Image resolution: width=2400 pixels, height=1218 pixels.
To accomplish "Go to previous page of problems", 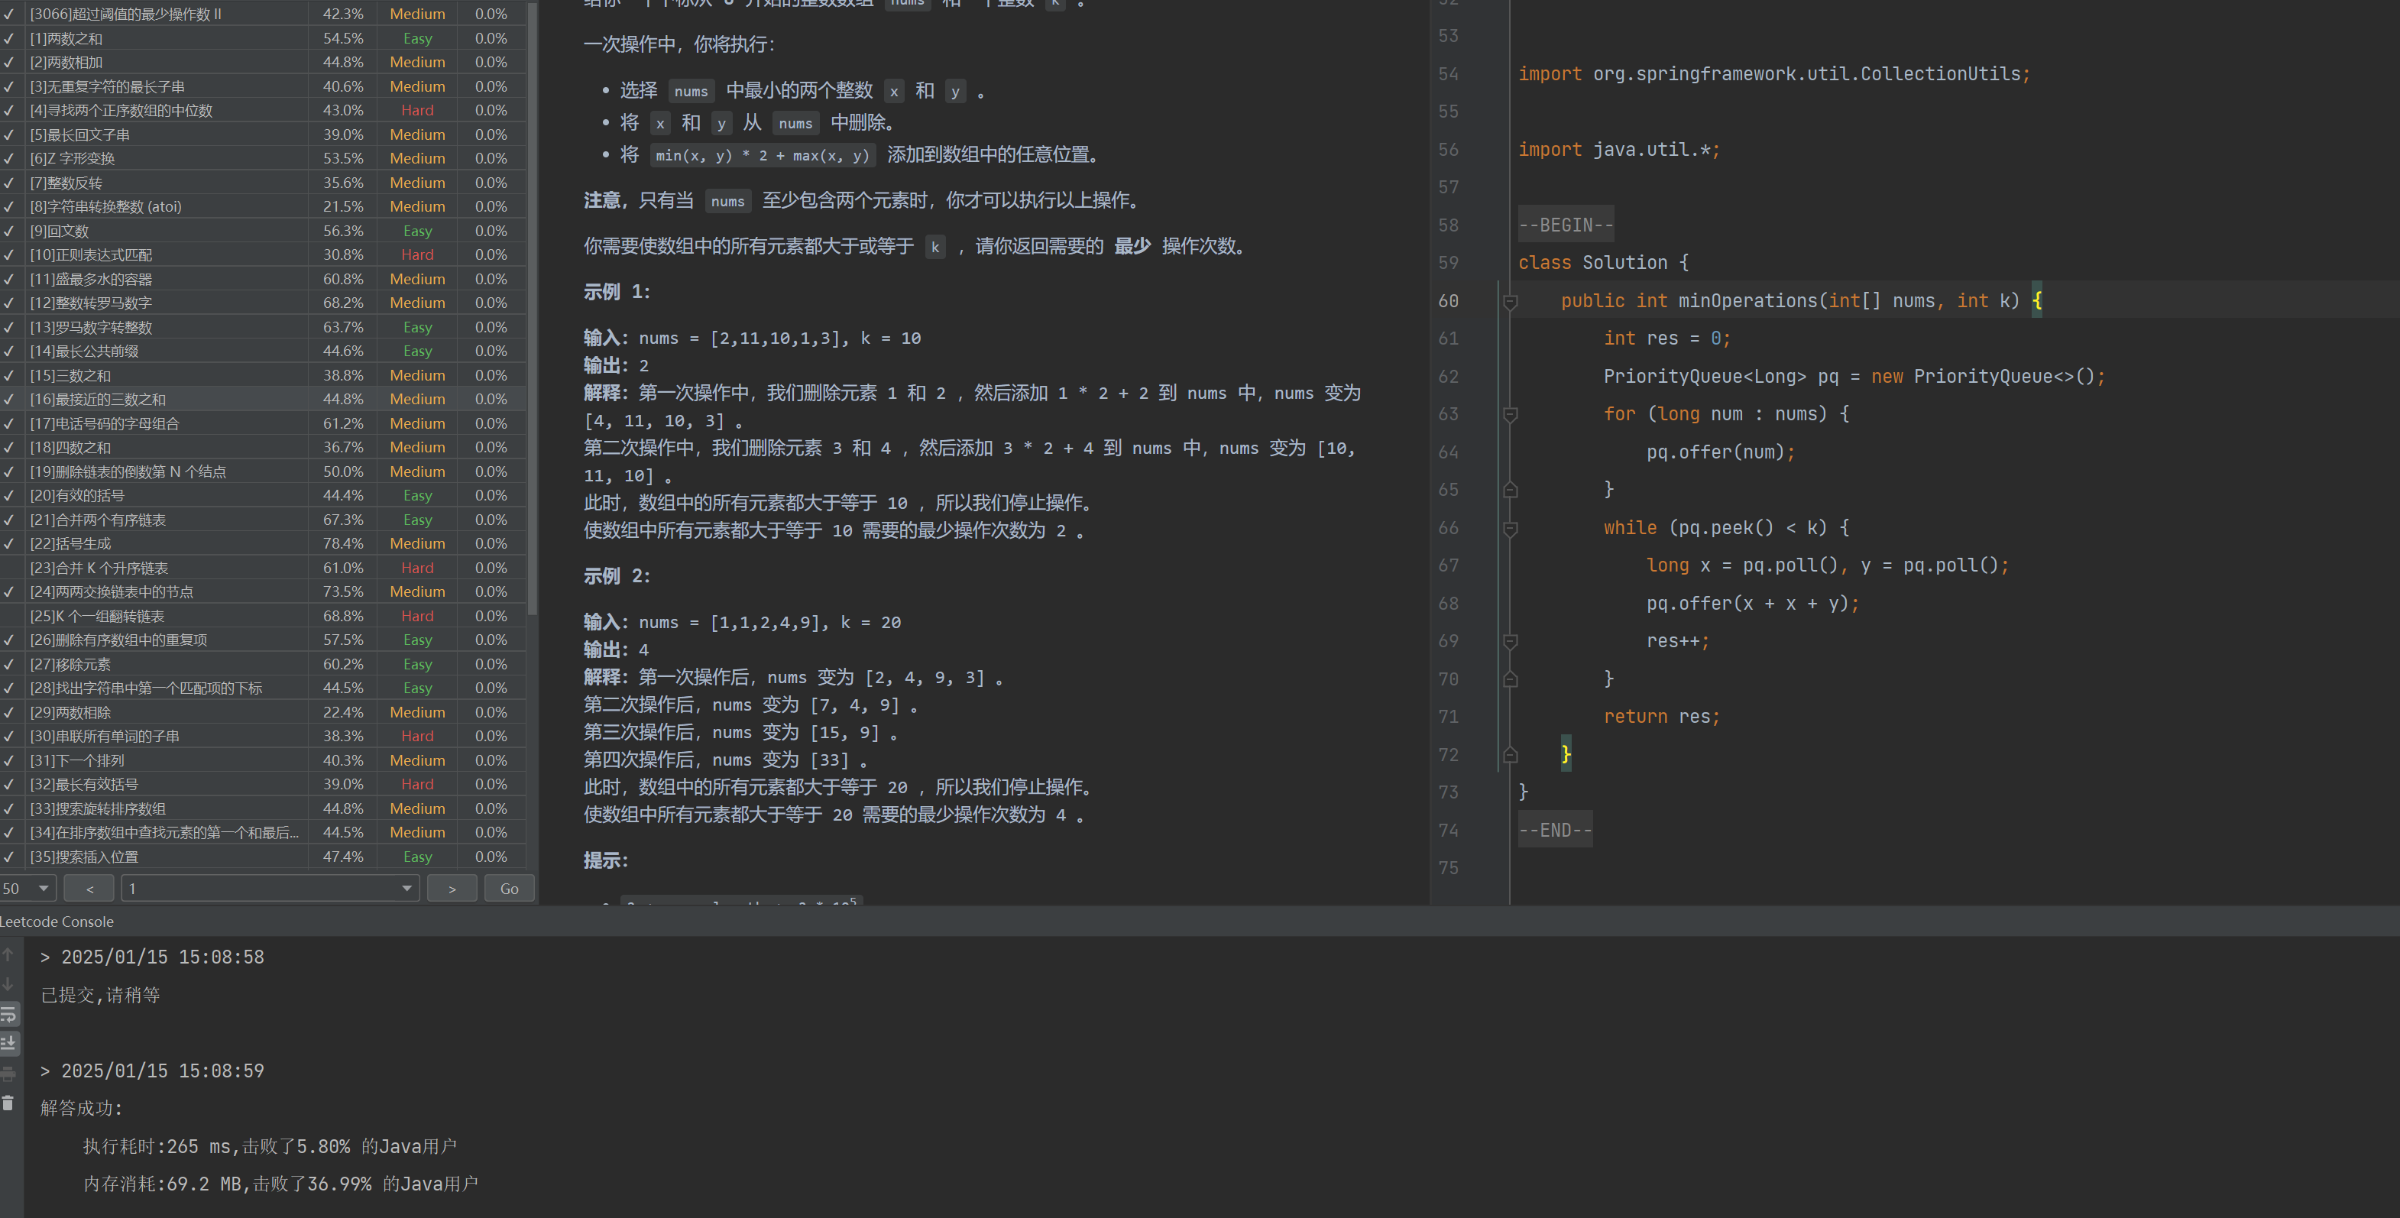I will [89, 888].
